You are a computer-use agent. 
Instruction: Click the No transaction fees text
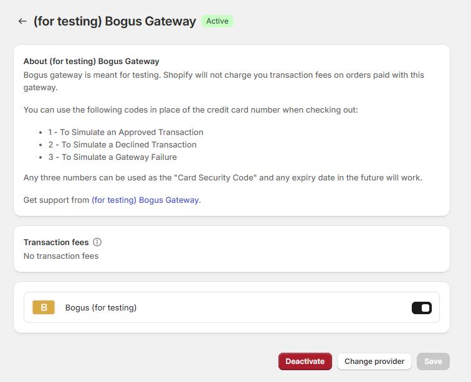61,256
